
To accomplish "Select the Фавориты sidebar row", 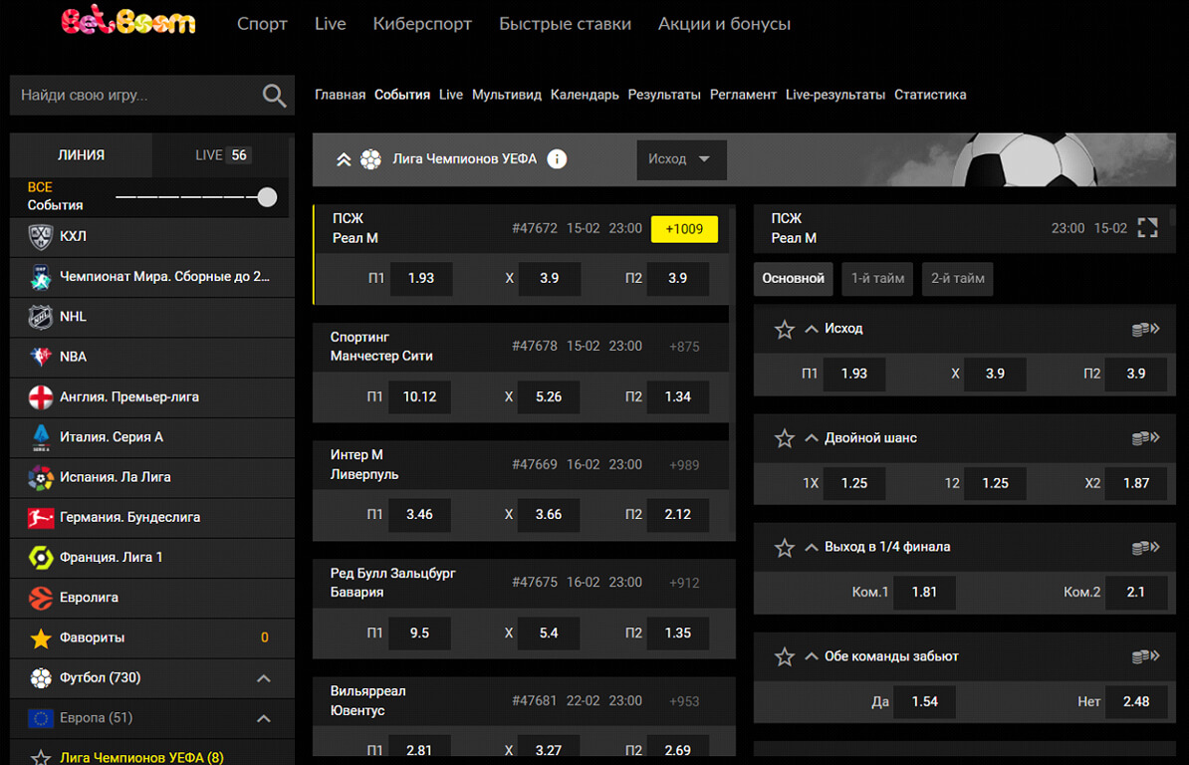I will pyautogui.click(x=151, y=637).
